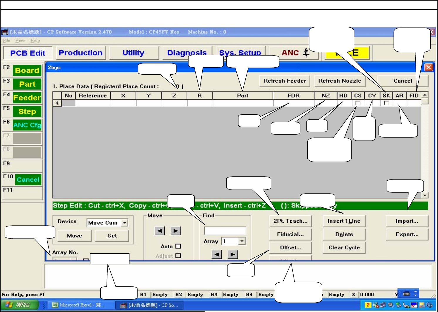This screenshot has height=312, width=438.
Task: Click the Refresh Nozzle button
Action: (x=340, y=81)
